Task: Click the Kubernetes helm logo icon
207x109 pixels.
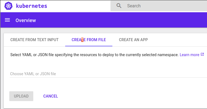Action: point(8,6)
